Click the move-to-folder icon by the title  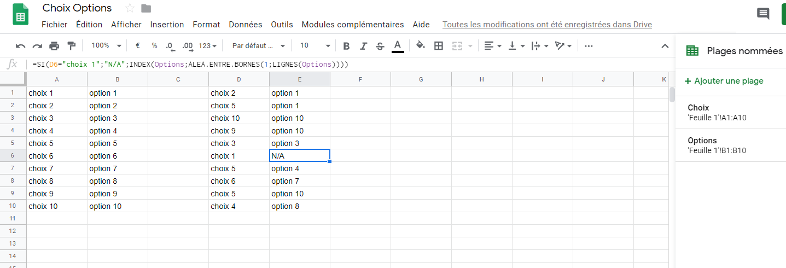[146, 8]
